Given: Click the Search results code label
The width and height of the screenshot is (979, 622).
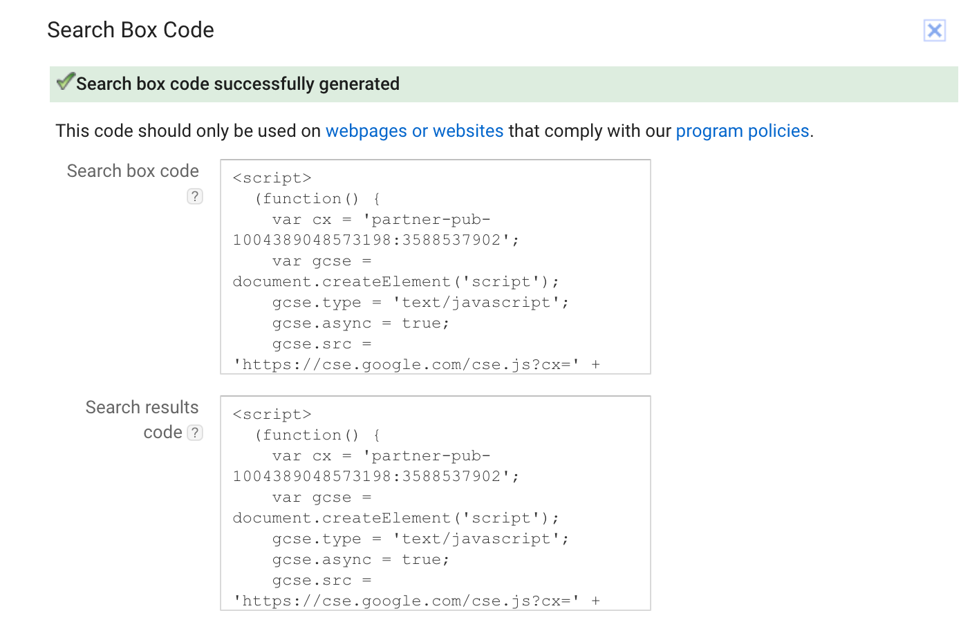Looking at the screenshot, I should (x=142, y=420).
